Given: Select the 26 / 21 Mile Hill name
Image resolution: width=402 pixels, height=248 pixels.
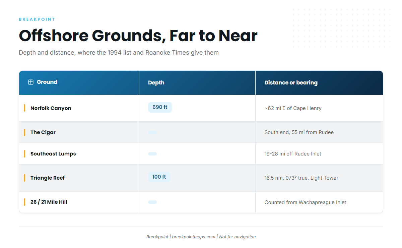Looking at the screenshot, I should pos(49,202).
